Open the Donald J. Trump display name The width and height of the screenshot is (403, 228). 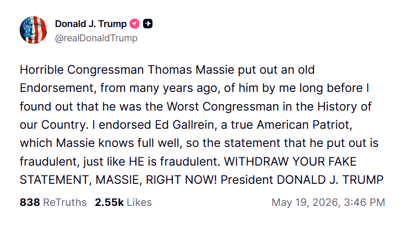tap(91, 24)
